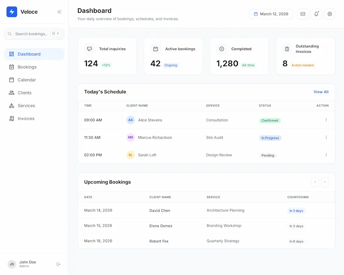Screen dimensions: 344x275
Task: Select client Marcus Richardson
Action: coord(155,137)
